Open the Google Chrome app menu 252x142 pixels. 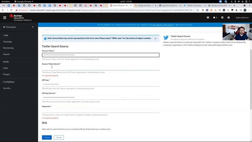tap(24, 2)
